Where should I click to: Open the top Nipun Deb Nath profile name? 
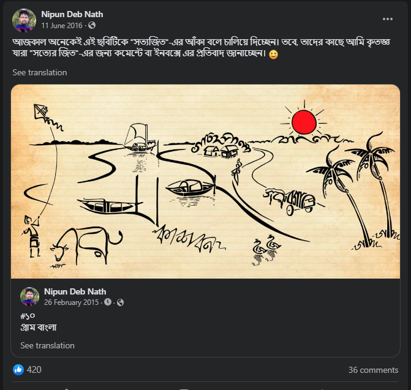click(x=72, y=14)
